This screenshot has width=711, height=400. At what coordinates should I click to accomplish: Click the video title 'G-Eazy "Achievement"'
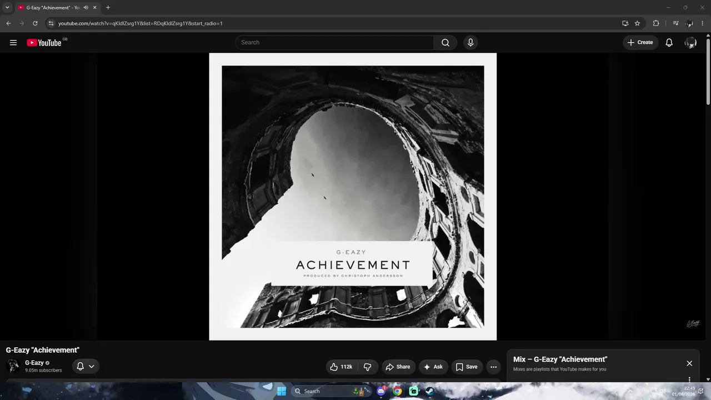click(x=43, y=350)
